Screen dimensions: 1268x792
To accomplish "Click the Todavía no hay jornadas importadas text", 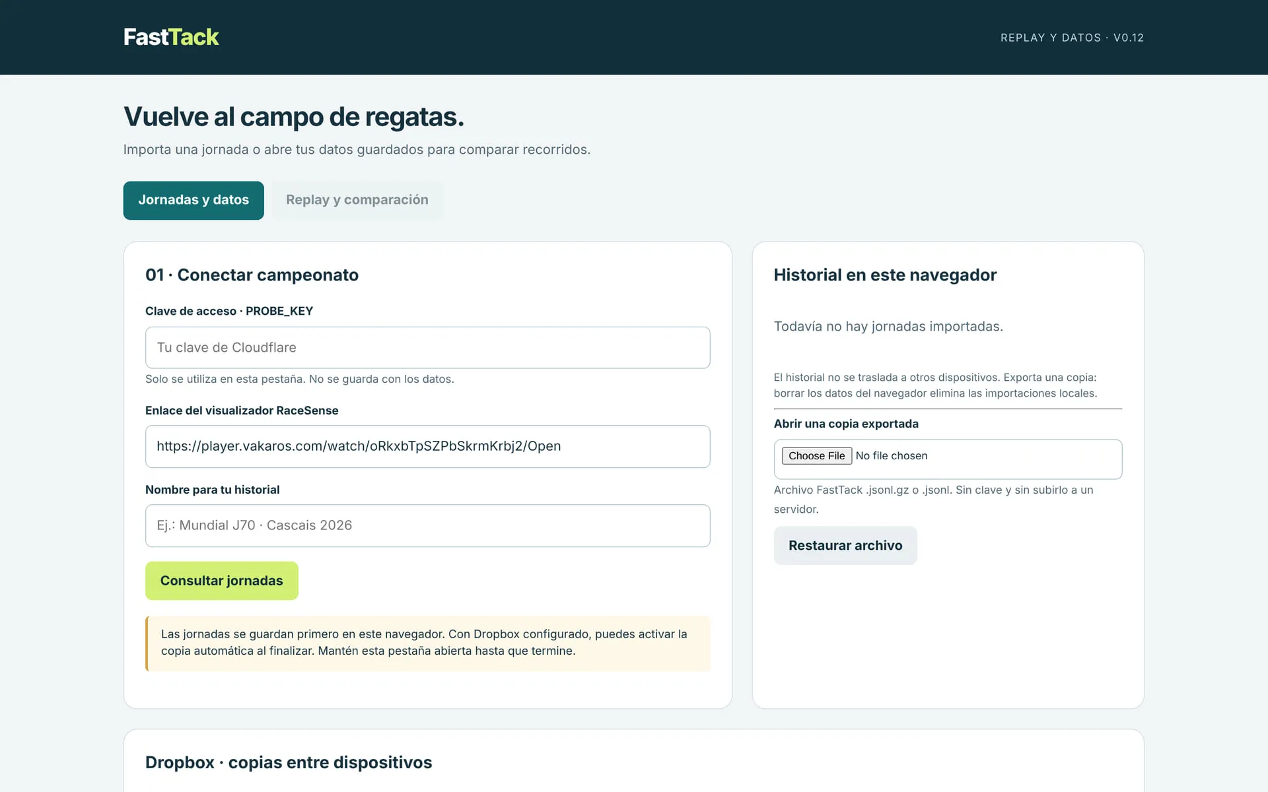I will [x=888, y=326].
